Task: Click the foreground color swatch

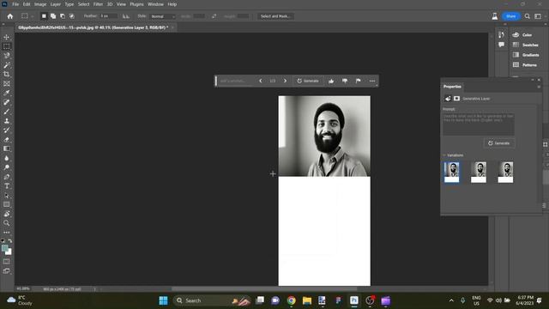Action: (x=4, y=248)
